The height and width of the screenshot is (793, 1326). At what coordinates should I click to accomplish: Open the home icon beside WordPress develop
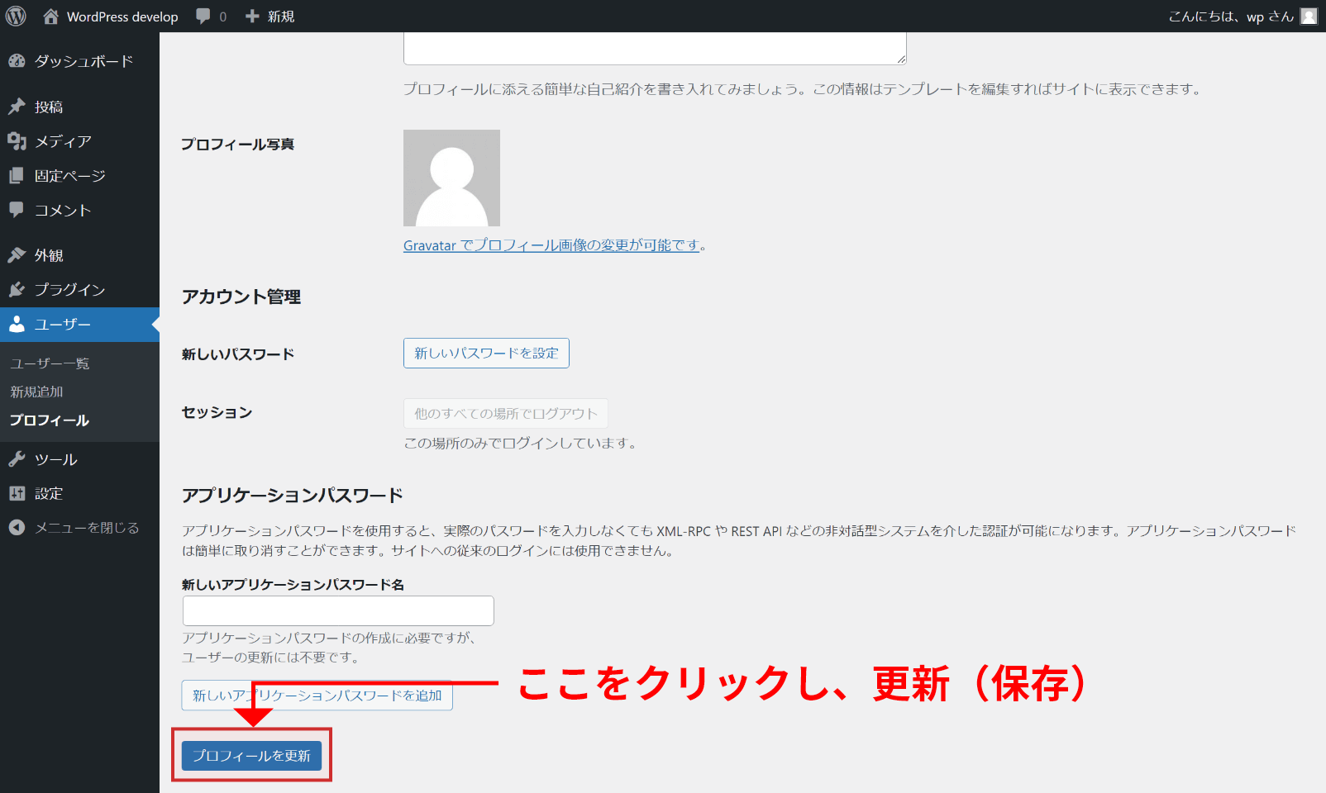pyautogui.click(x=51, y=16)
